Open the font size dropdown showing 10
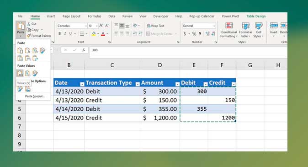This screenshot has width=308, height=167. click(x=96, y=26)
